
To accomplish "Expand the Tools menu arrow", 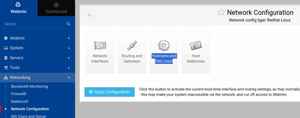I will click(69, 68).
